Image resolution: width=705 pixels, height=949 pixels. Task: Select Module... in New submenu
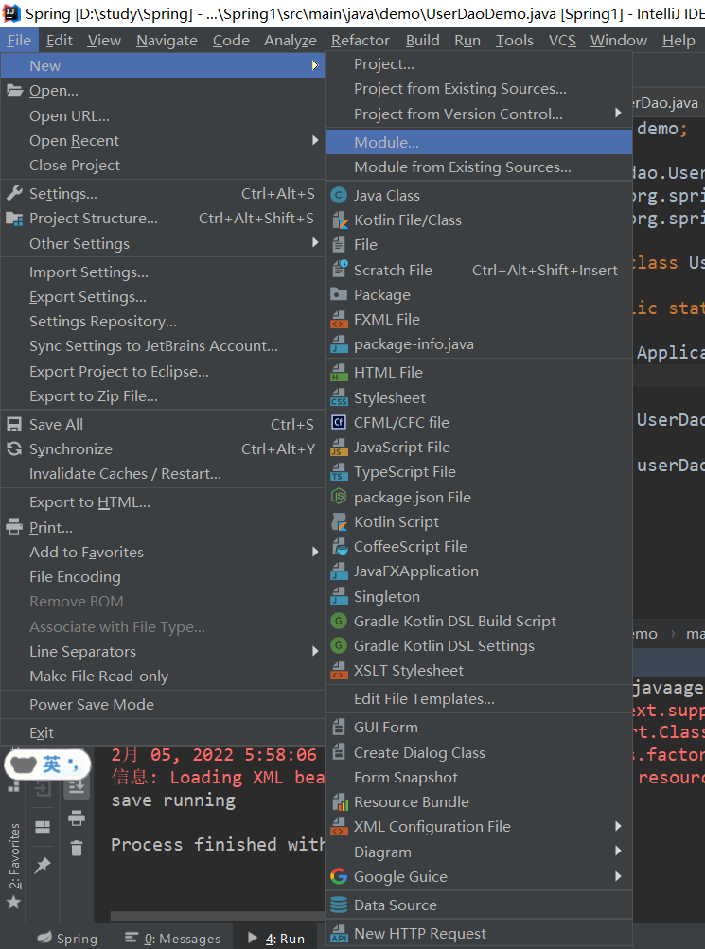pyautogui.click(x=479, y=142)
